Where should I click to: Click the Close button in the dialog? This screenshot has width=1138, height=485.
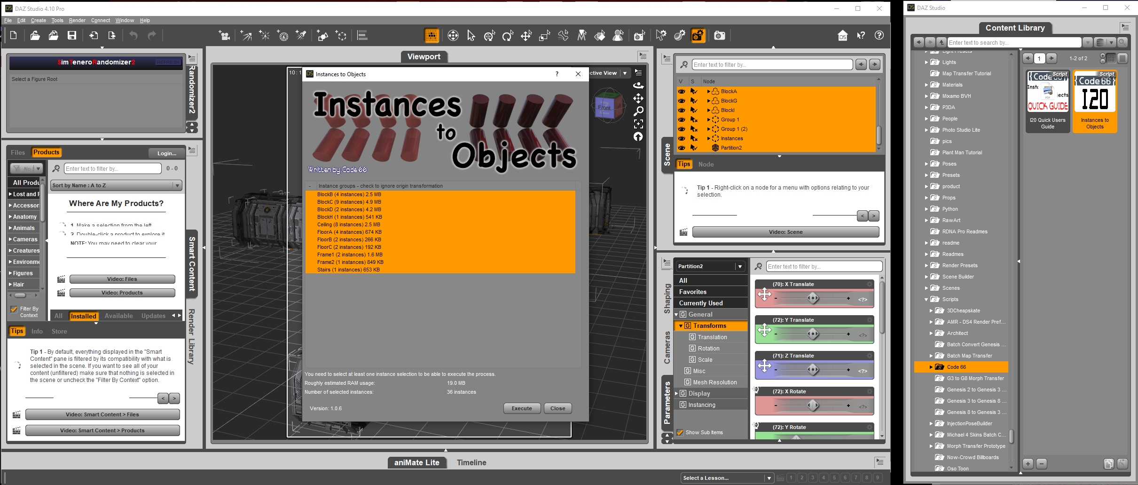tap(558, 408)
